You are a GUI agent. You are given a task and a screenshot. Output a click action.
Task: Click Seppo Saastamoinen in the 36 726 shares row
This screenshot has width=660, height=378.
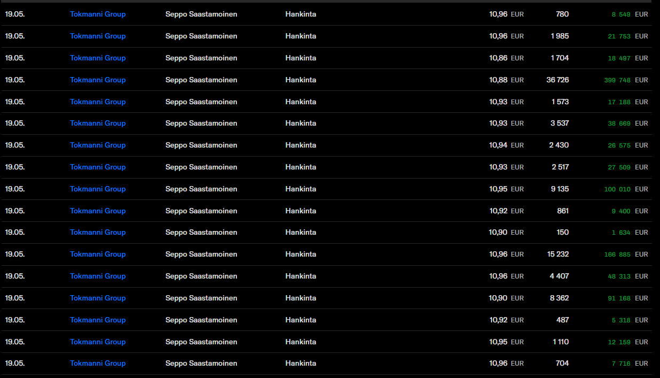click(x=201, y=80)
